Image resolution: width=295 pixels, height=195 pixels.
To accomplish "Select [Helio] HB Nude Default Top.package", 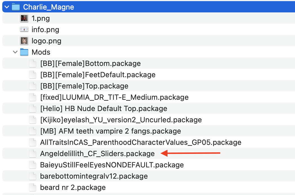I will point(149,108).
